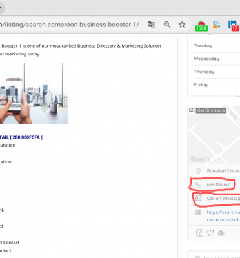Viewport: 240px width, 258px height.
Task: Click the Google logo on the map
Action: tap(199, 159)
